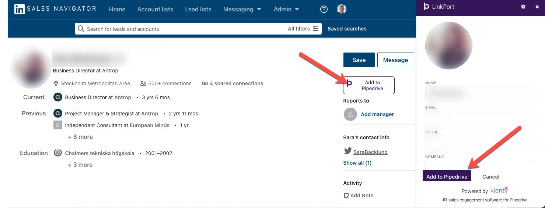
Task: Click European Minds company icon
Action: (x=57, y=125)
